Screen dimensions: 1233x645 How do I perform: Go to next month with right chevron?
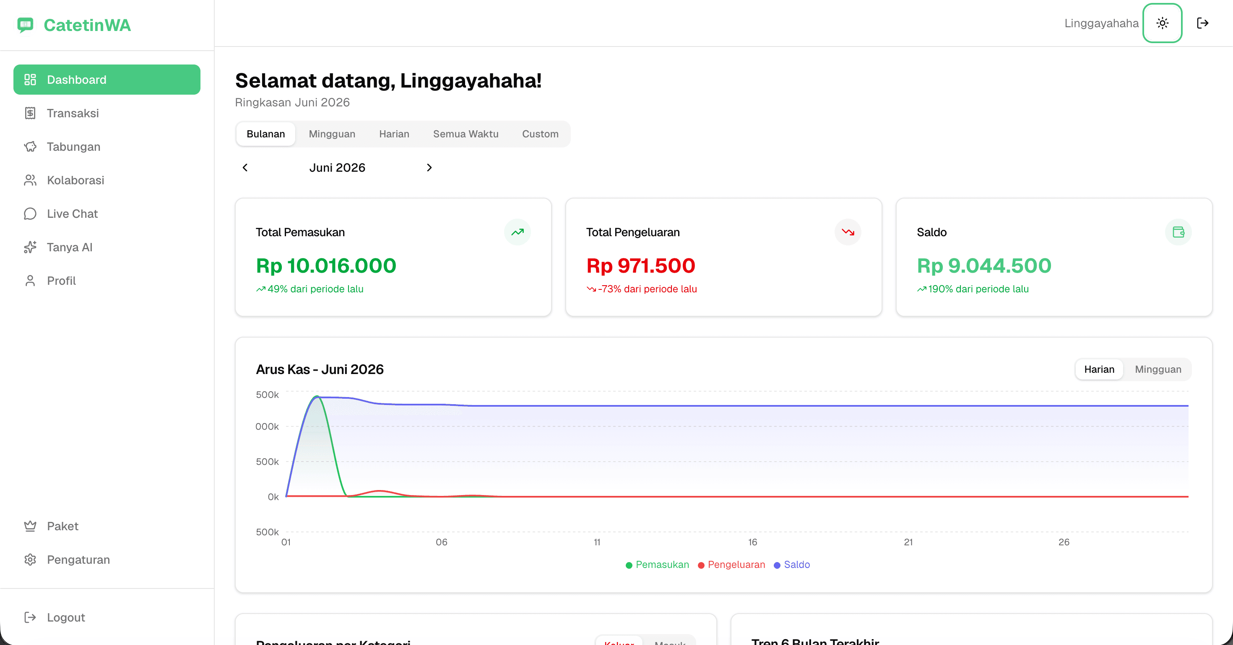(x=429, y=168)
